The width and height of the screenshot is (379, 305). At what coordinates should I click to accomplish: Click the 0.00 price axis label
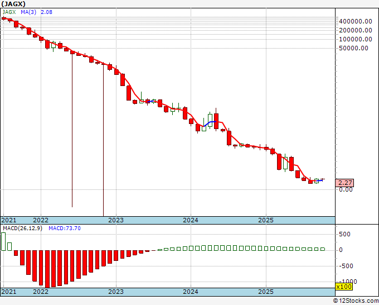pyautogui.click(x=346, y=189)
